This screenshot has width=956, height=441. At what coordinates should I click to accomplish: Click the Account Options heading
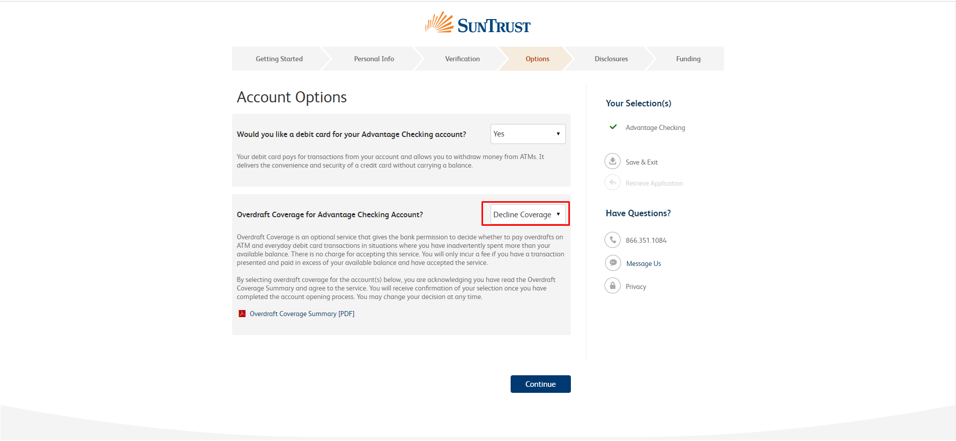point(292,97)
